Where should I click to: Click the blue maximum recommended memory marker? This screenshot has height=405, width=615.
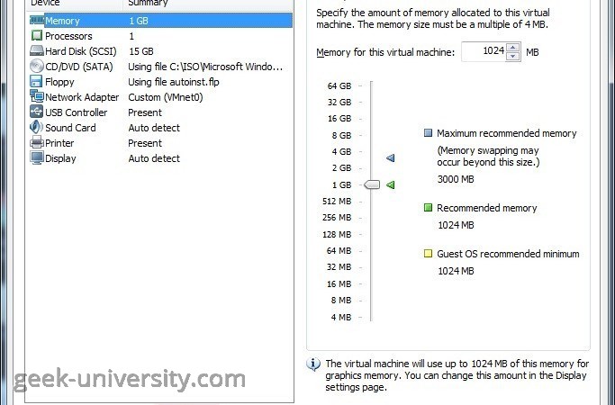[390, 158]
